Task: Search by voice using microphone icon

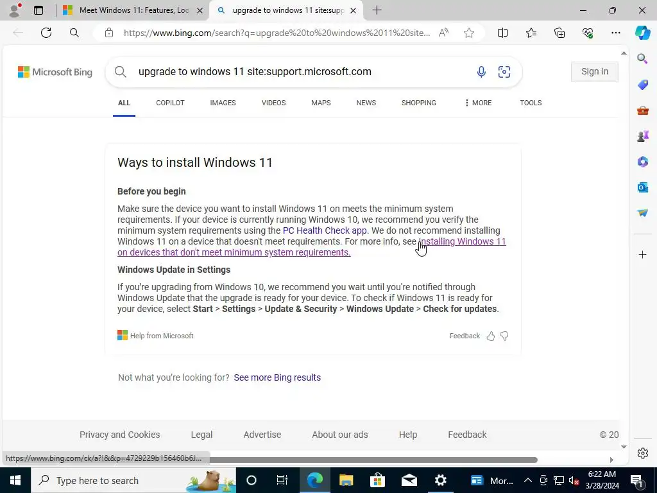Action: click(x=481, y=72)
